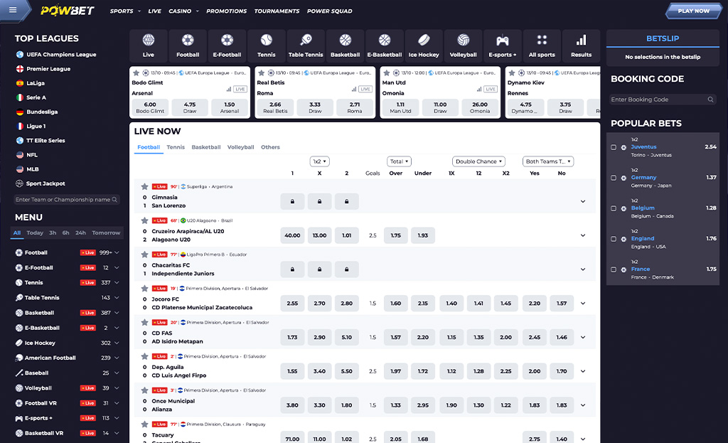Open the Double Chance market dropdown

(478, 161)
